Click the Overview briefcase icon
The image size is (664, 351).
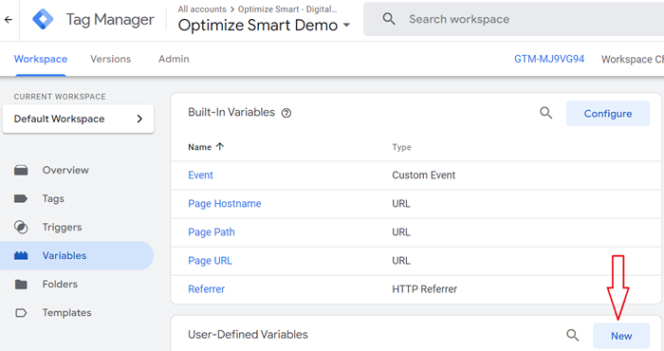(21, 170)
